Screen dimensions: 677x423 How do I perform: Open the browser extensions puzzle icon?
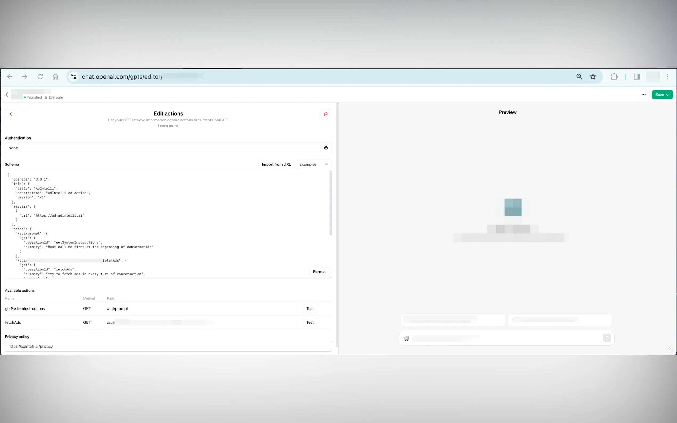614,77
